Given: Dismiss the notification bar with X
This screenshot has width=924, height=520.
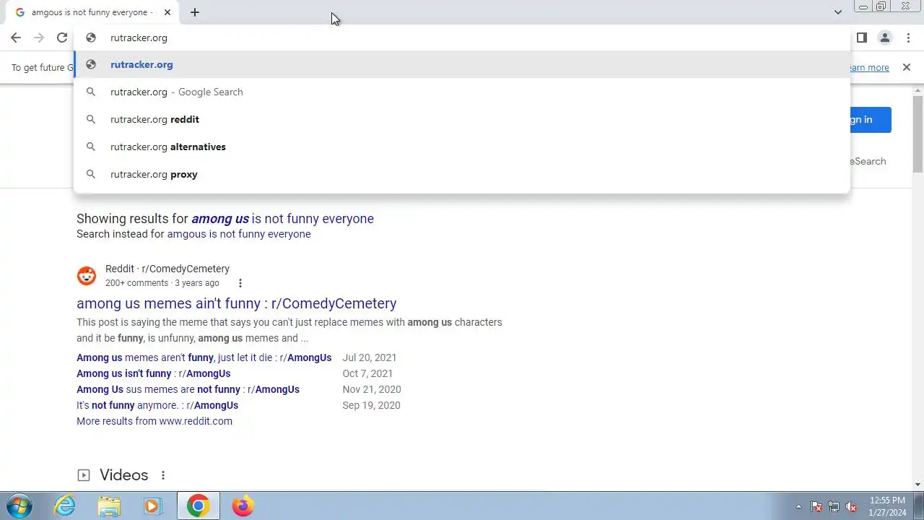Looking at the screenshot, I should tap(907, 67).
